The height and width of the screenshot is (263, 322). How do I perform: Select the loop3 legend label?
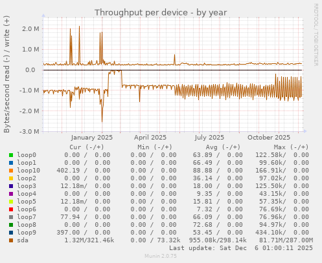click(x=27, y=186)
